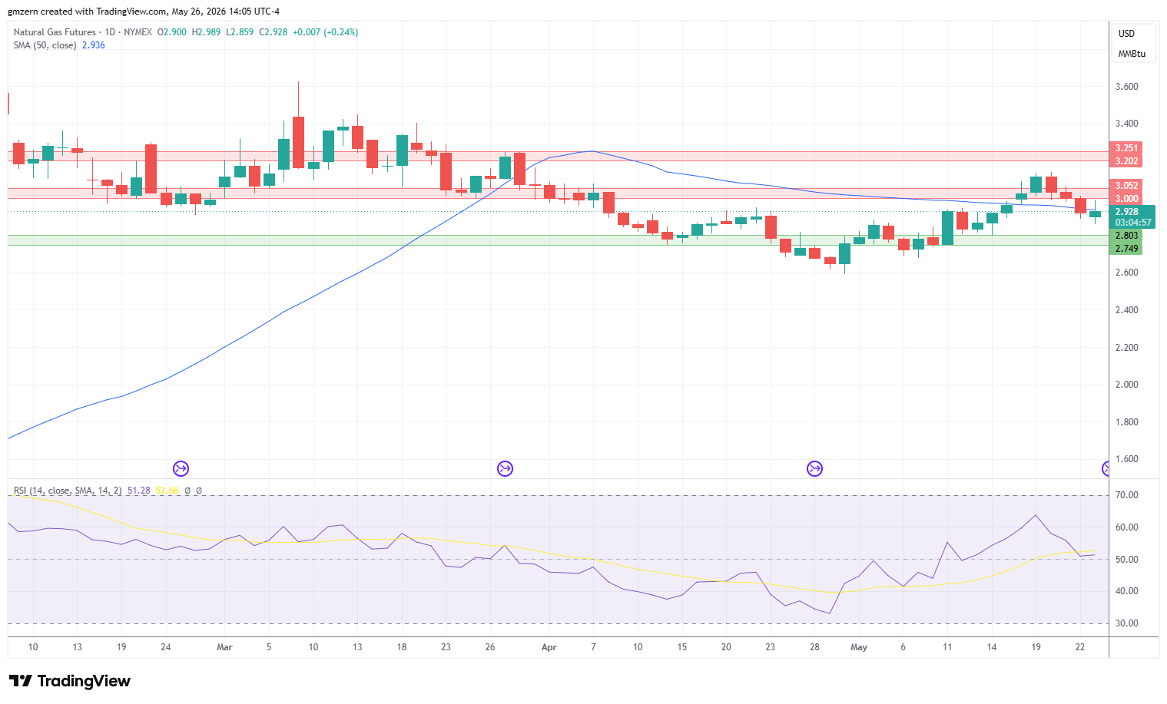Click the Apr label on the time axis

[x=549, y=647]
